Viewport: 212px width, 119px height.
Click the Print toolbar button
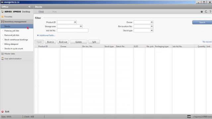click(54, 12)
